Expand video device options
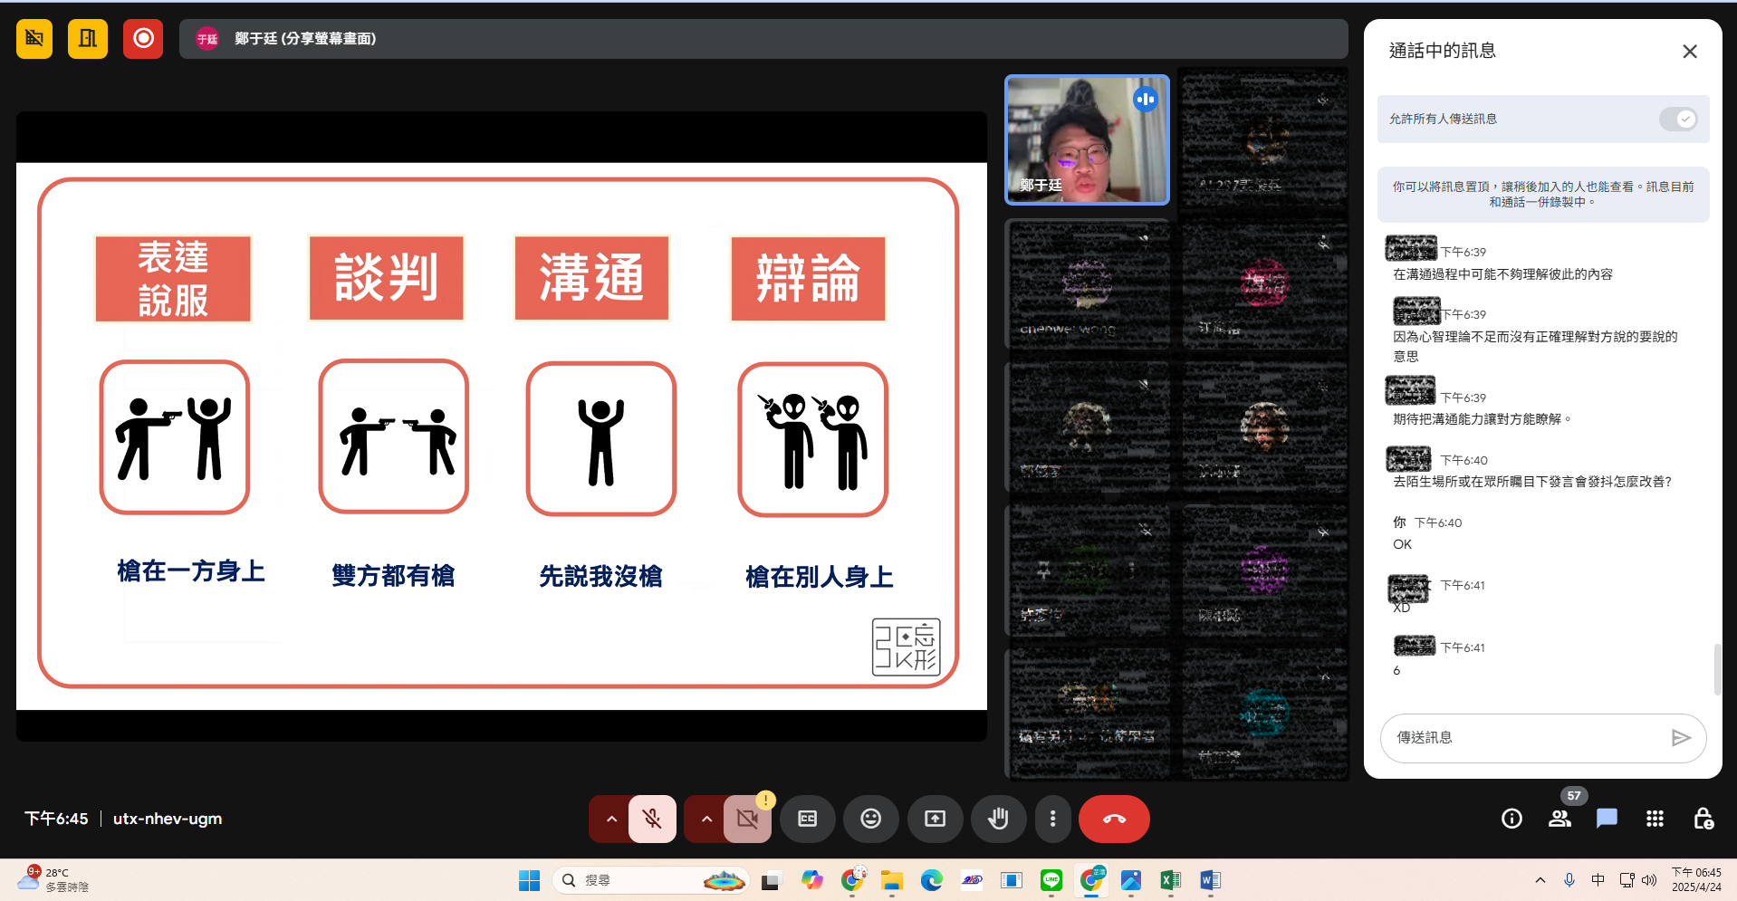This screenshot has height=901, width=1737. point(705,819)
